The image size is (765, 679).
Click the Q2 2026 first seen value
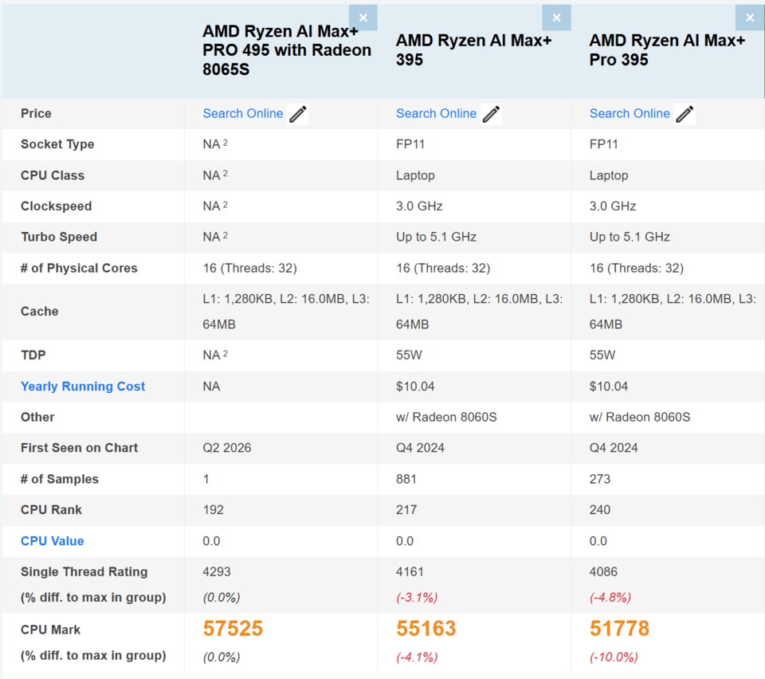(227, 448)
